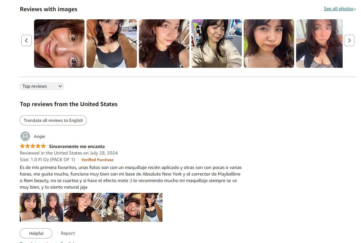The width and height of the screenshot is (361, 243).
Task: Click the See all photos link
Action: [340, 9]
